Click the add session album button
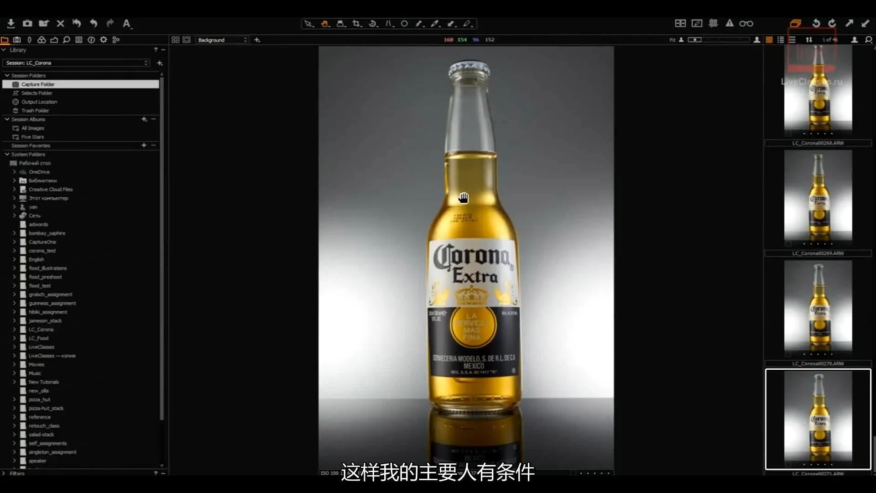 pyautogui.click(x=144, y=119)
